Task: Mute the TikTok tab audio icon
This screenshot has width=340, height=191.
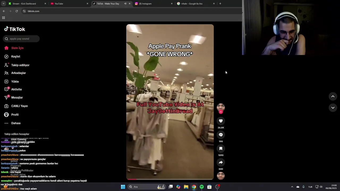Action: pyautogui.click(x=125, y=4)
